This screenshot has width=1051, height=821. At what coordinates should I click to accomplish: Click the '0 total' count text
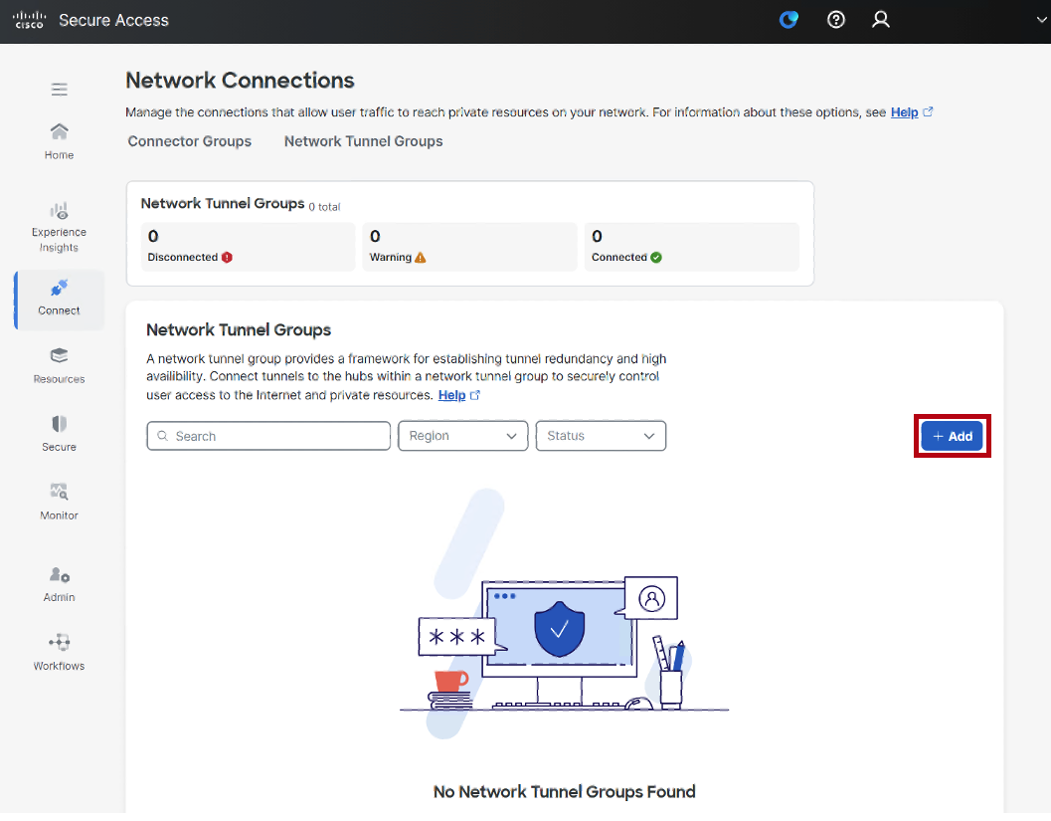pyautogui.click(x=324, y=207)
